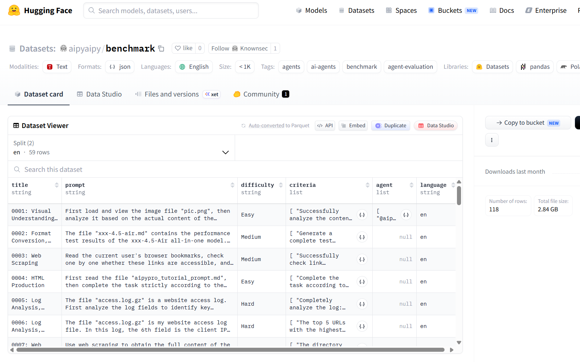Open the Split dropdown showing en 59 rows
Image resolution: width=580 pixels, height=362 pixels.
click(x=121, y=148)
